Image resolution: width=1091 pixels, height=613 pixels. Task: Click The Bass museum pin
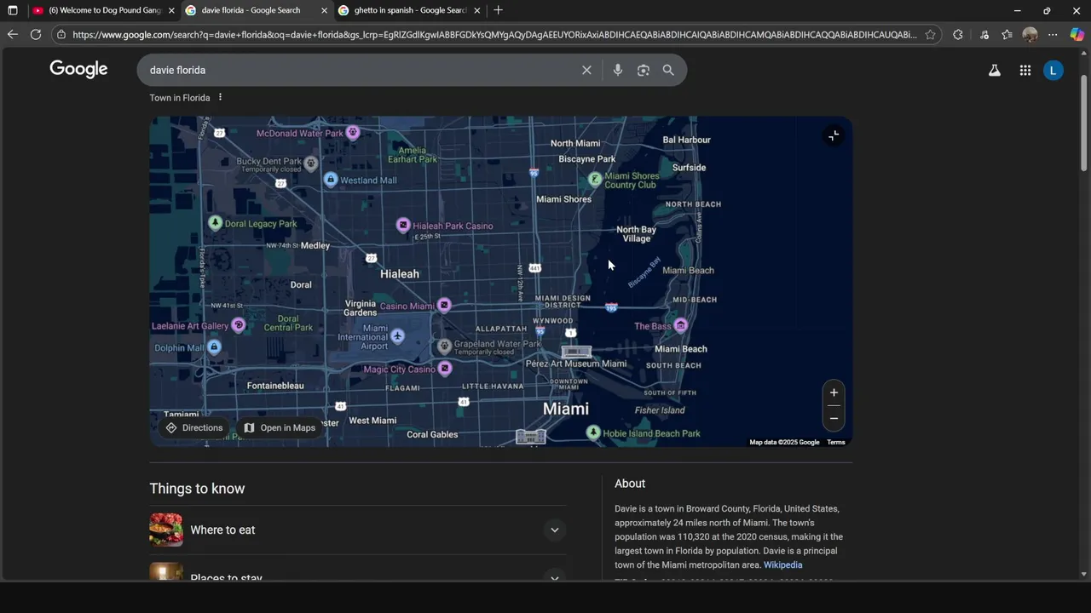tap(681, 325)
